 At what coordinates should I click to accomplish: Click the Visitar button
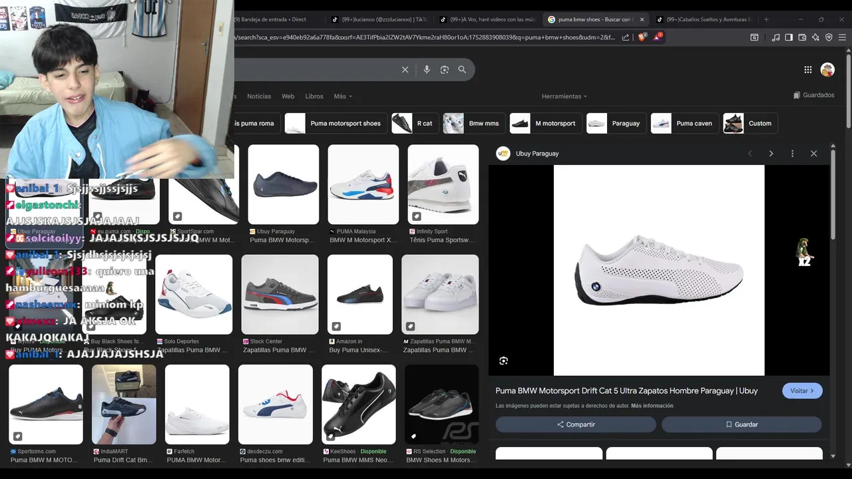[802, 391]
